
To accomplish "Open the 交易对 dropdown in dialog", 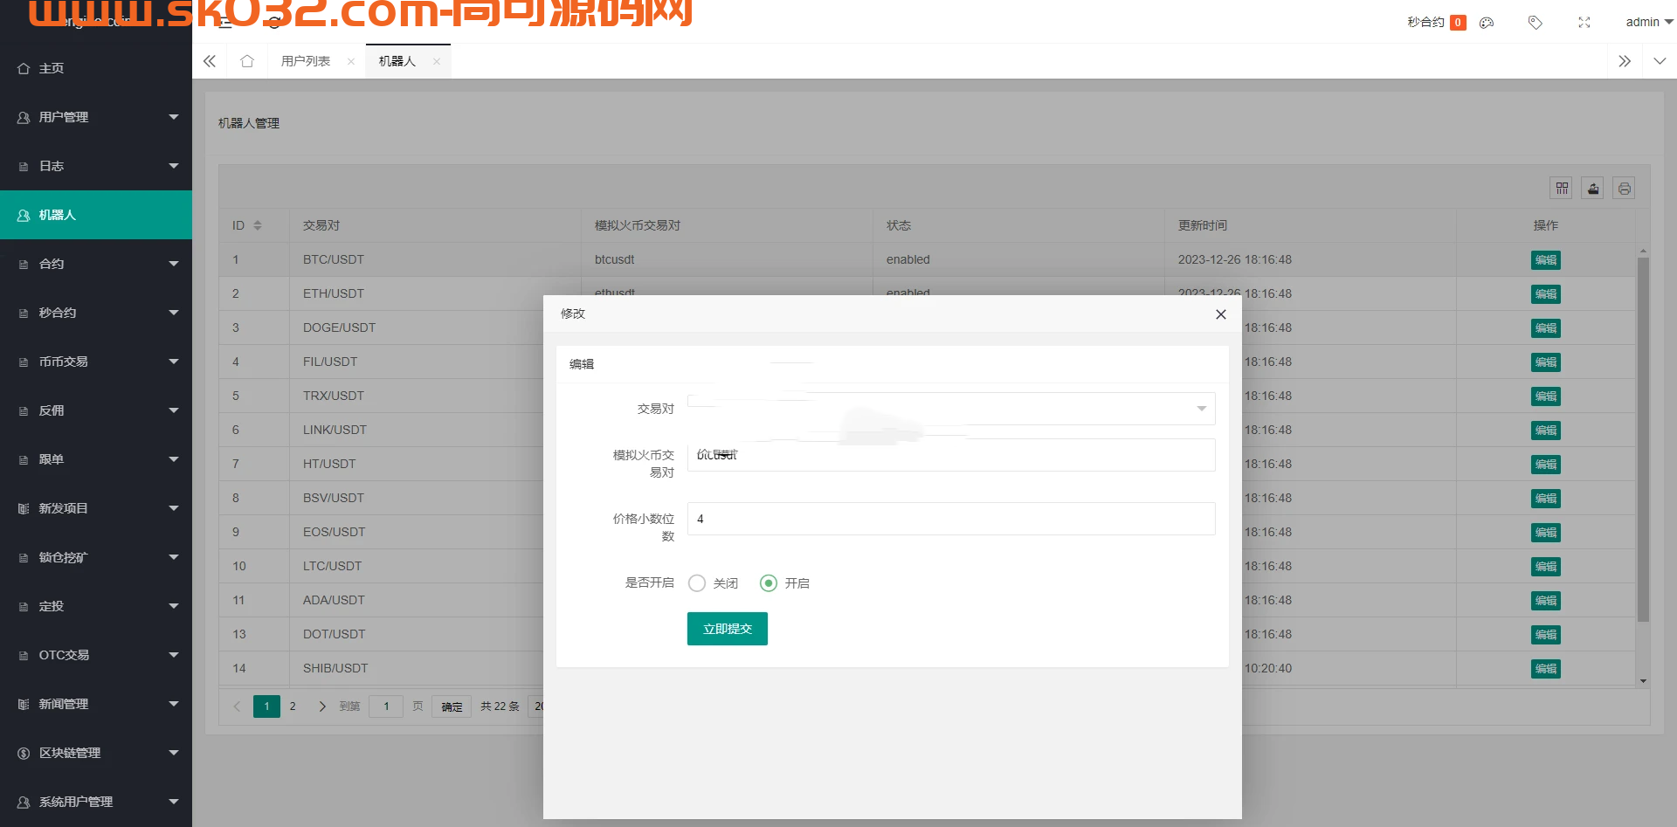I will (x=951, y=409).
